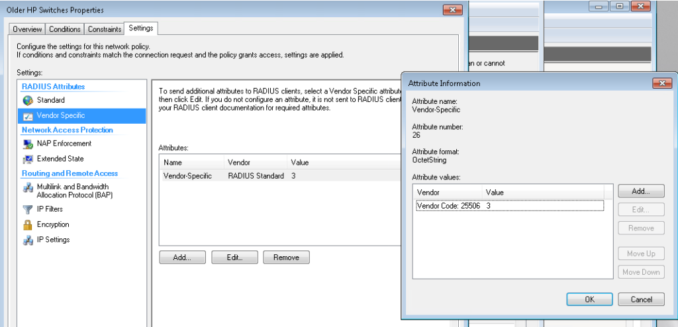678x327 pixels.
Task: Switch to the Overview tab
Action: pyautogui.click(x=27, y=29)
